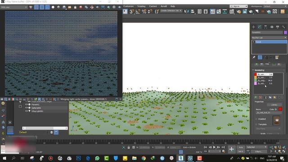Open Create Selection Set dropdown
Viewport: 288px width, 162px height.
click(171, 11)
